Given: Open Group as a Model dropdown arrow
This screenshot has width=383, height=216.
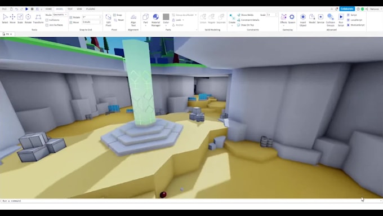Looking at the screenshot, I should (195, 15).
